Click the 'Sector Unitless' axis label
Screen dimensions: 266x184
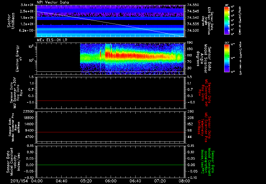11,21
